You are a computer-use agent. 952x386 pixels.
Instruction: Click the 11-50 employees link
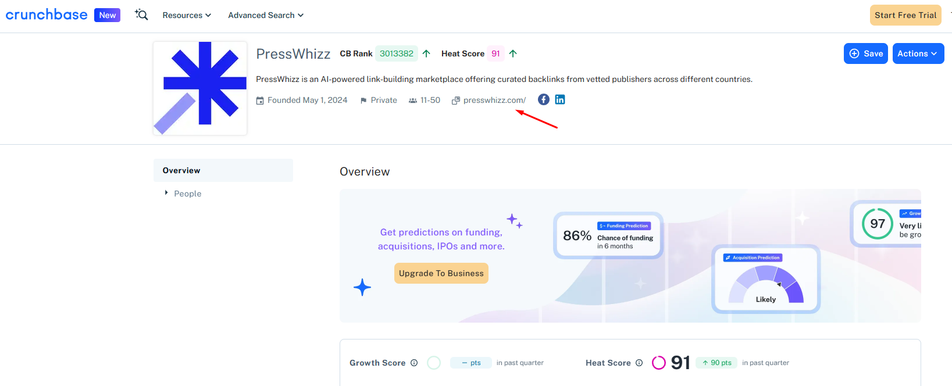coord(430,100)
